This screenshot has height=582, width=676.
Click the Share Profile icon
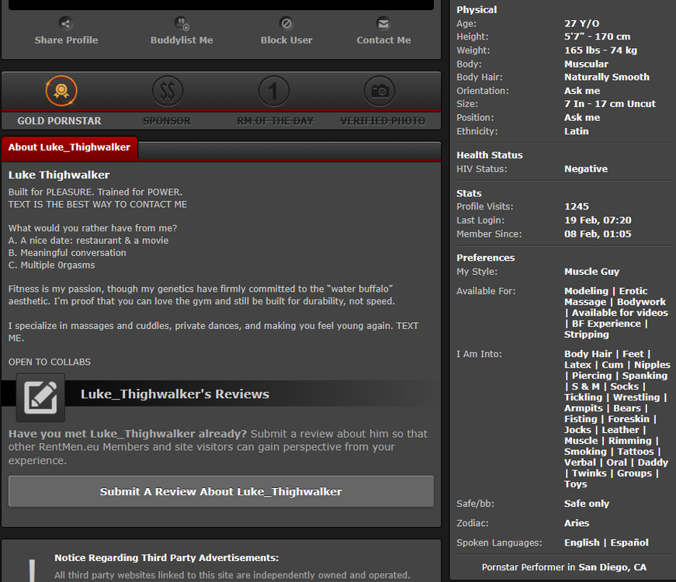point(66,23)
